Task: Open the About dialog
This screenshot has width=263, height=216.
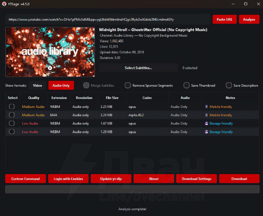Action: click(x=154, y=179)
